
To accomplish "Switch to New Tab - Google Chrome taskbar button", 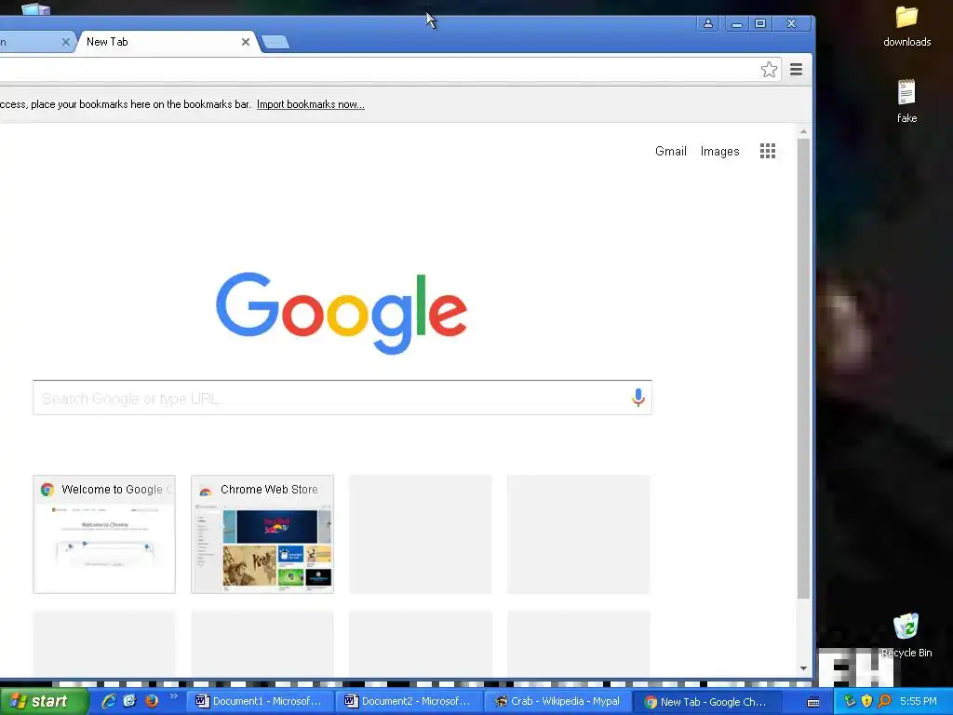I will pyautogui.click(x=706, y=702).
